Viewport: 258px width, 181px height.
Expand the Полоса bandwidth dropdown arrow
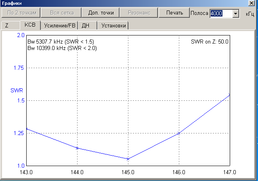click(236, 14)
